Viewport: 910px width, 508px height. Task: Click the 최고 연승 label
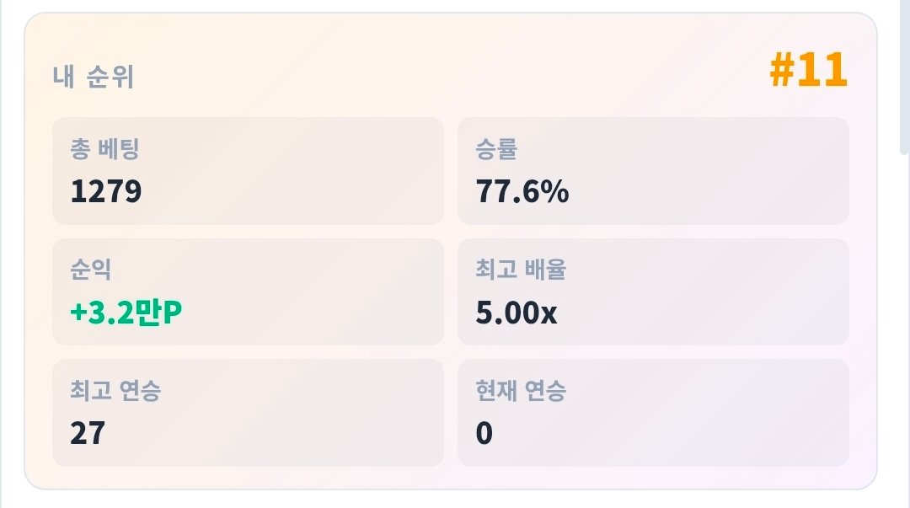pyautogui.click(x=115, y=390)
